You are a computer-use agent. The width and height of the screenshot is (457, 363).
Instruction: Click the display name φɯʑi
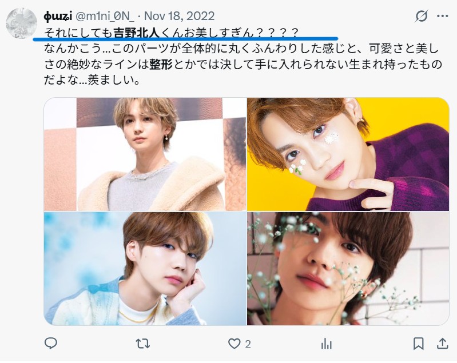(x=58, y=17)
